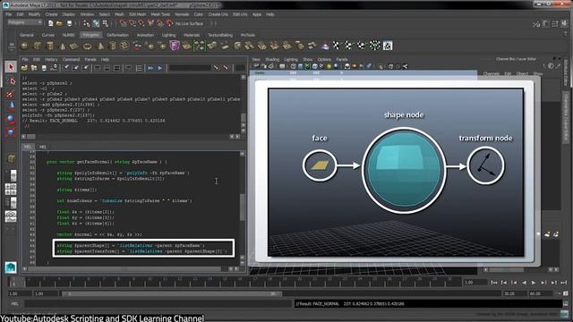573x322 pixels.
Task: Open the File menu in main menu bar
Action: tap(8, 14)
